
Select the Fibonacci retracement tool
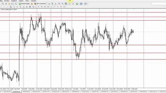(x=14, y=7)
